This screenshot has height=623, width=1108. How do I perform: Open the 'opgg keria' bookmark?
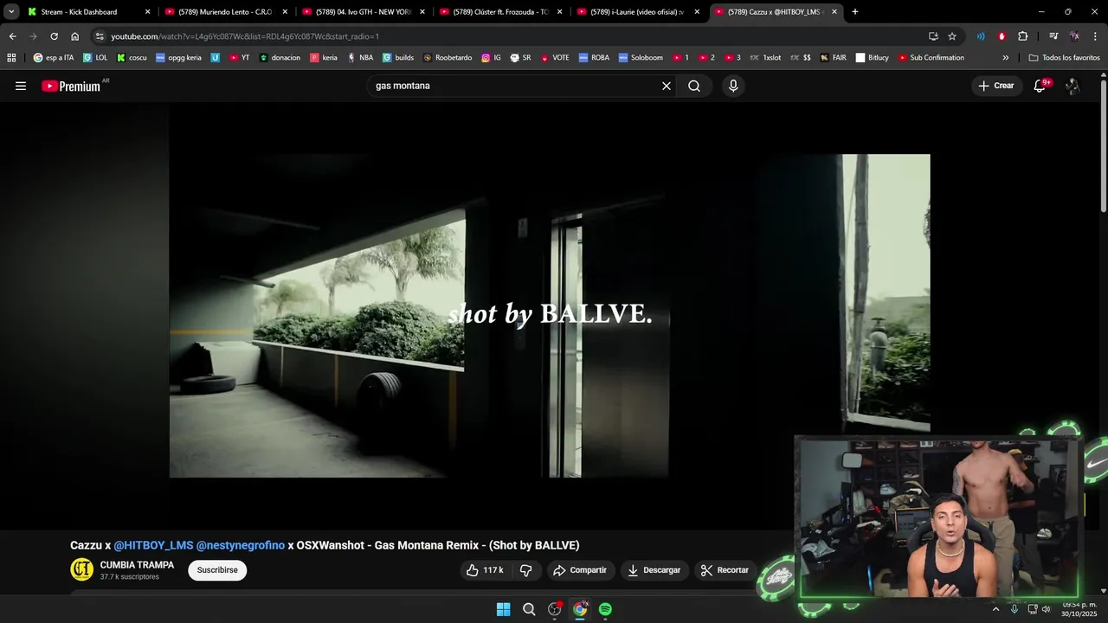click(x=178, y=58)
